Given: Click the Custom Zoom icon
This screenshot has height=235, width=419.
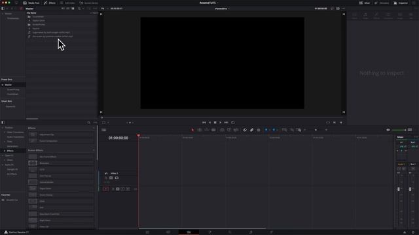Looking at the screenshot, I should 299,130.
